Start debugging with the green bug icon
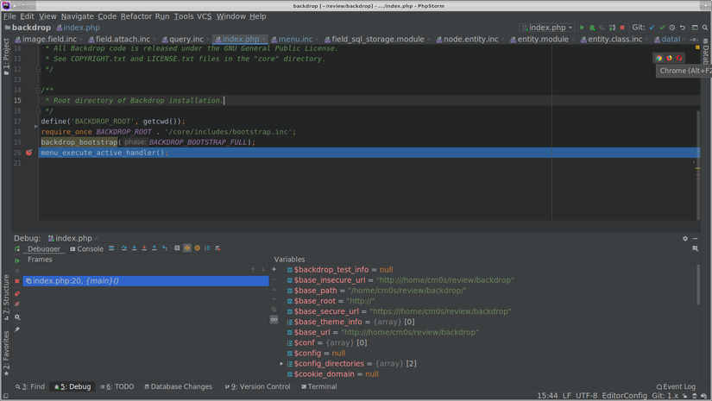The image size is (712, 401). (592, 28)
